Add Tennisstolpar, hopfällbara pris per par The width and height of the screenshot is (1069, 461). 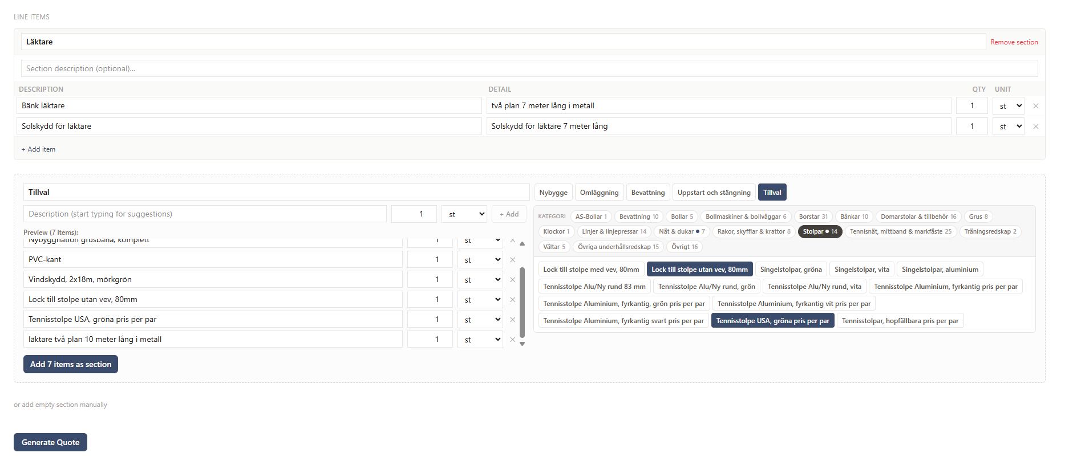tap(900, 321)
